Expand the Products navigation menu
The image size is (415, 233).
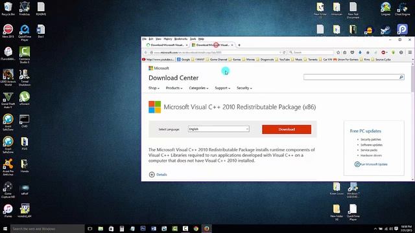(174, 88)
